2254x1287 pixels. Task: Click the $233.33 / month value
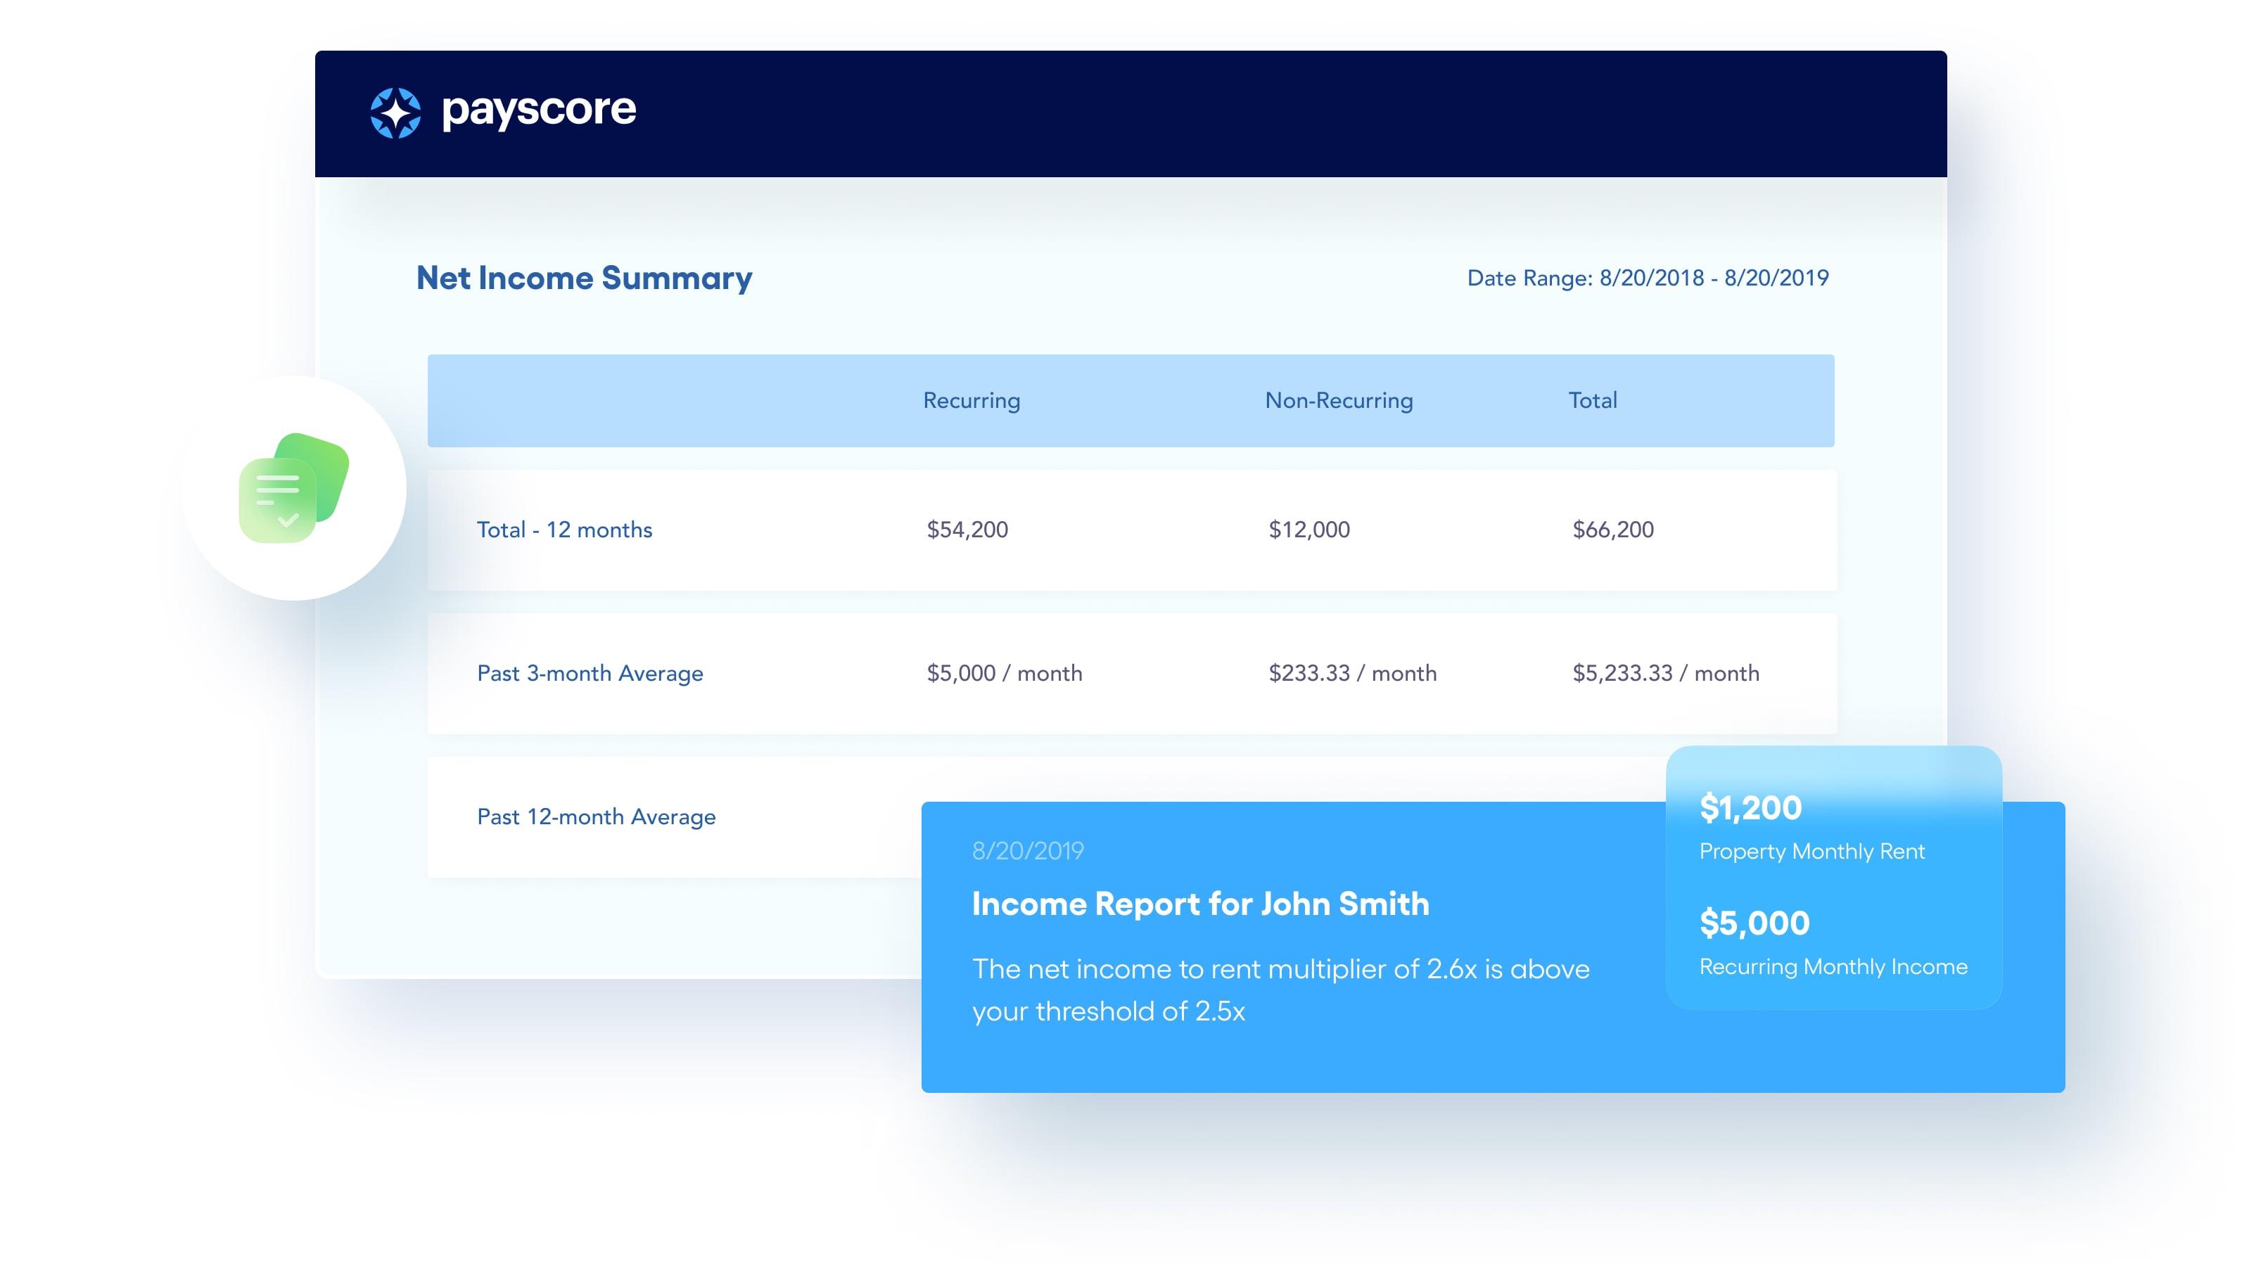click(1351, 674)
